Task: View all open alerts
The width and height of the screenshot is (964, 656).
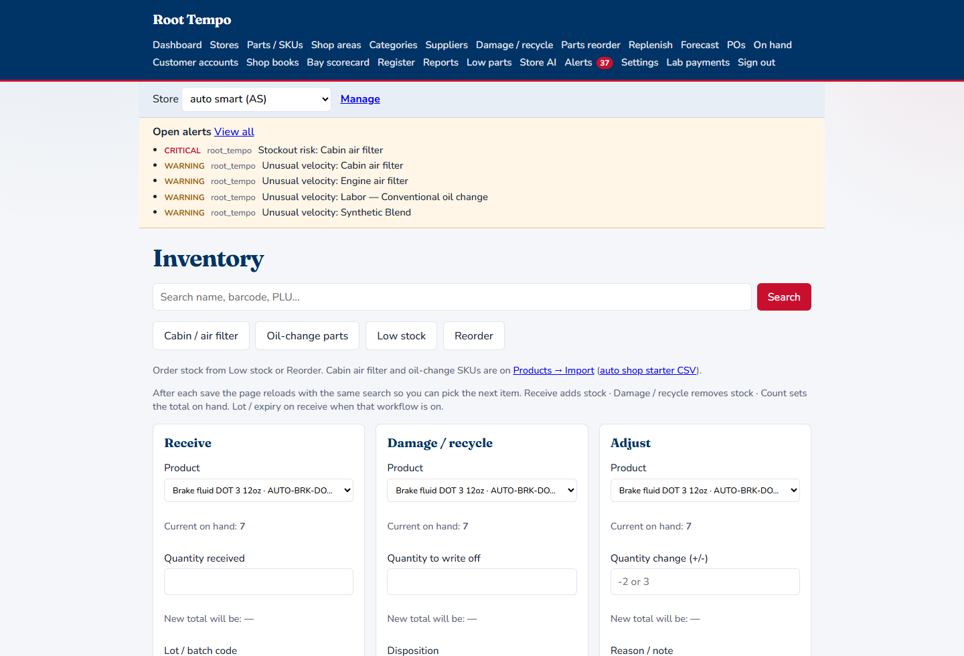Action: (234, 132)
